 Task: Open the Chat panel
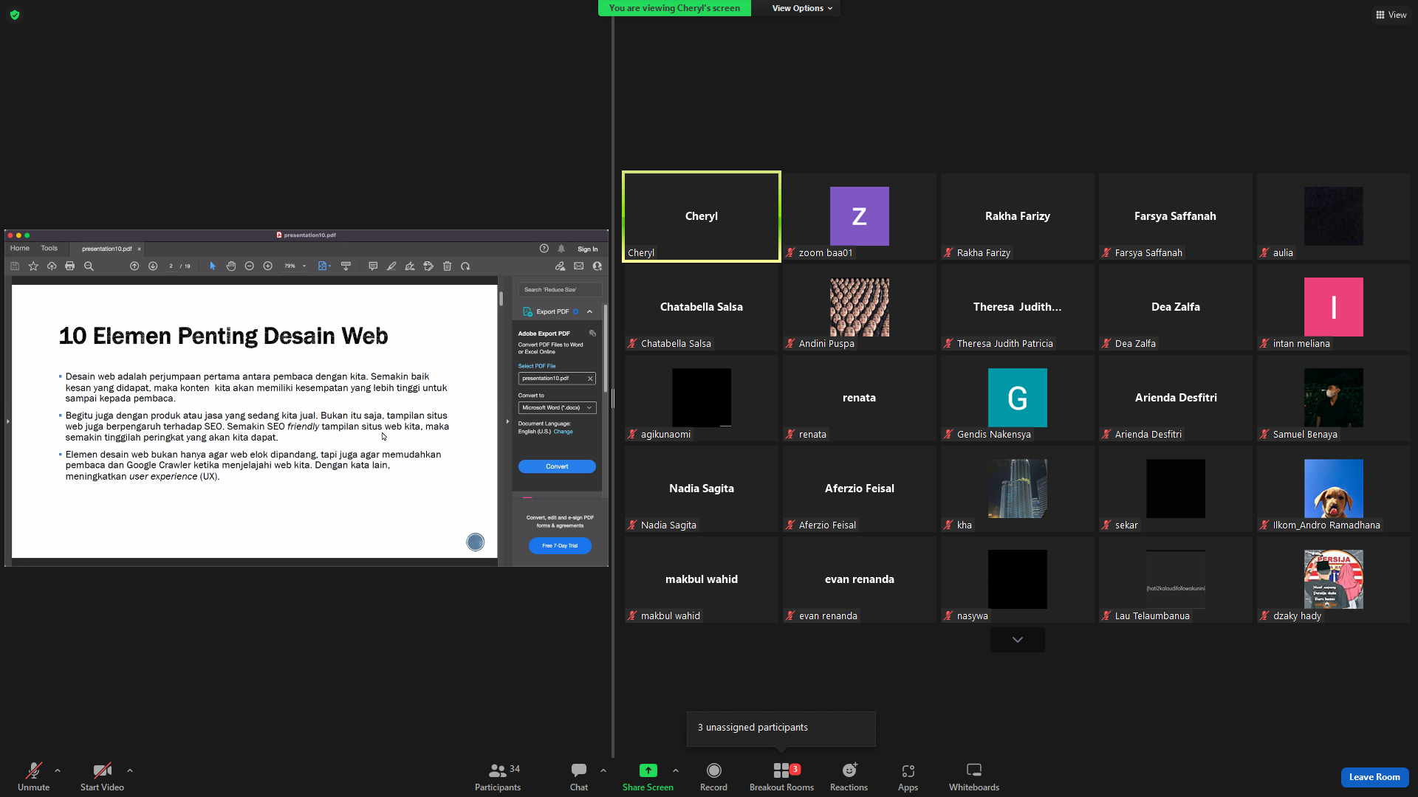(x=579, y=776)
